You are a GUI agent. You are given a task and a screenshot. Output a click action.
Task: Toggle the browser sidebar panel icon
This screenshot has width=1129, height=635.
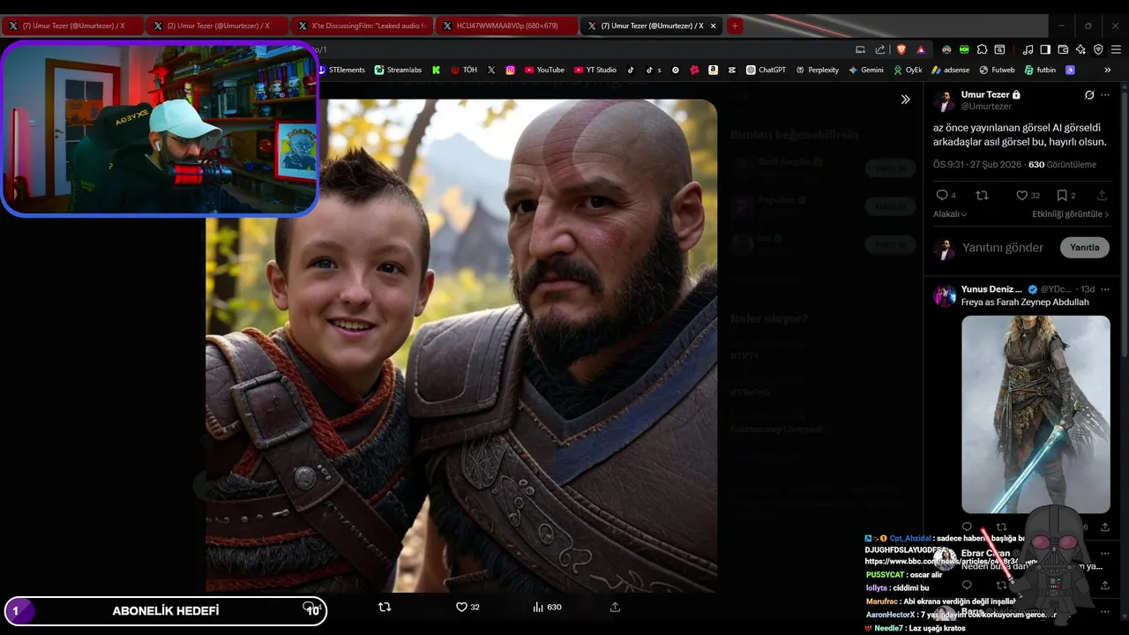tap(1045, 49)
